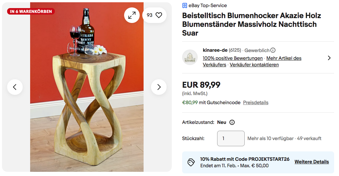339x176 pixels.
Task: Click the Artikelzustand info icon
Action: pyautogui.click(x=232, y=122)
